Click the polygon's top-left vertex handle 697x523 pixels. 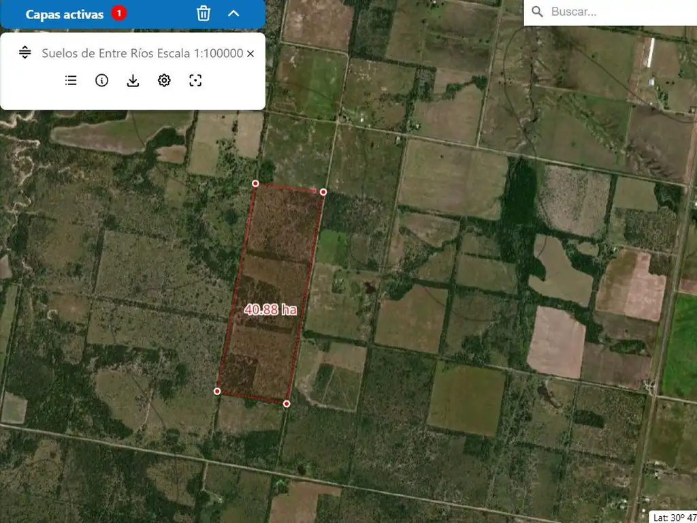click(x=255, y=183)
